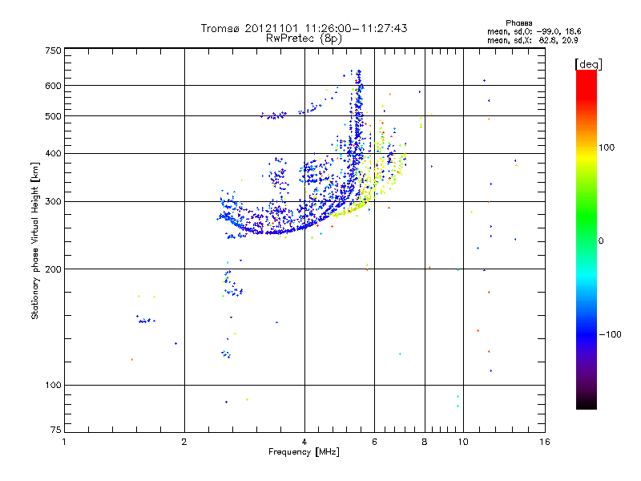Viewport: 641px width, 481px height.
Task: Select the 'mean, sd,X: 82.8, 20.9' line
Action: tap(532, 40)
